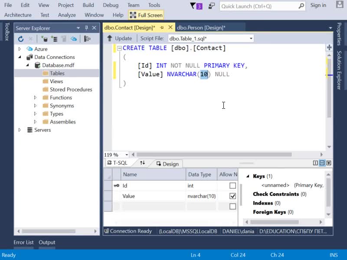Click the editor horizontal scrollbar
The width and height of the screenshot is (347, 260).
pos(214,154)
